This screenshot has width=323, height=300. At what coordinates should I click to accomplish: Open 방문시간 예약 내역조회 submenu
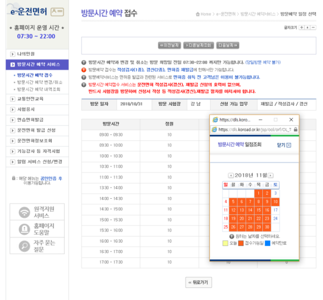point(38,90)
